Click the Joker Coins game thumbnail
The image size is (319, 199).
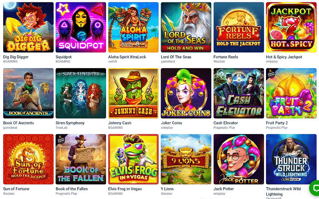186,93
